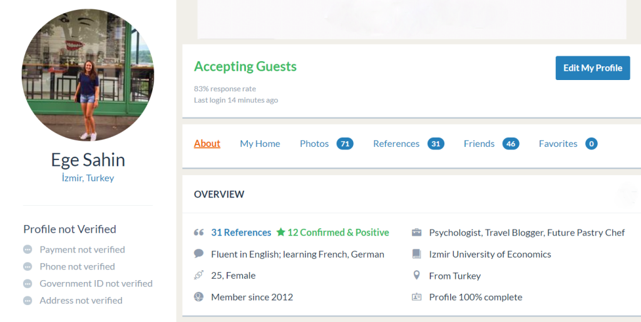Click the book icon for education
This screenshot has width=641, height=322.
[417, 254]
